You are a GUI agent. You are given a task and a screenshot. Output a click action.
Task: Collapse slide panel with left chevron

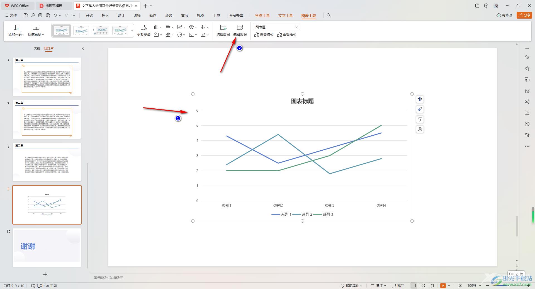[x=83, y=48]
